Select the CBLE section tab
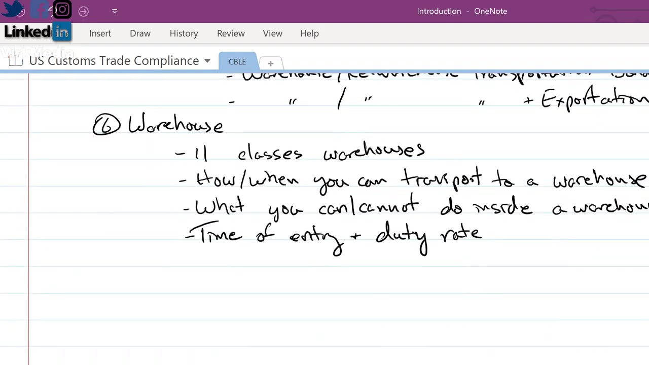Image resolution: width=649 pixels, height=365 pixels. 237,62
